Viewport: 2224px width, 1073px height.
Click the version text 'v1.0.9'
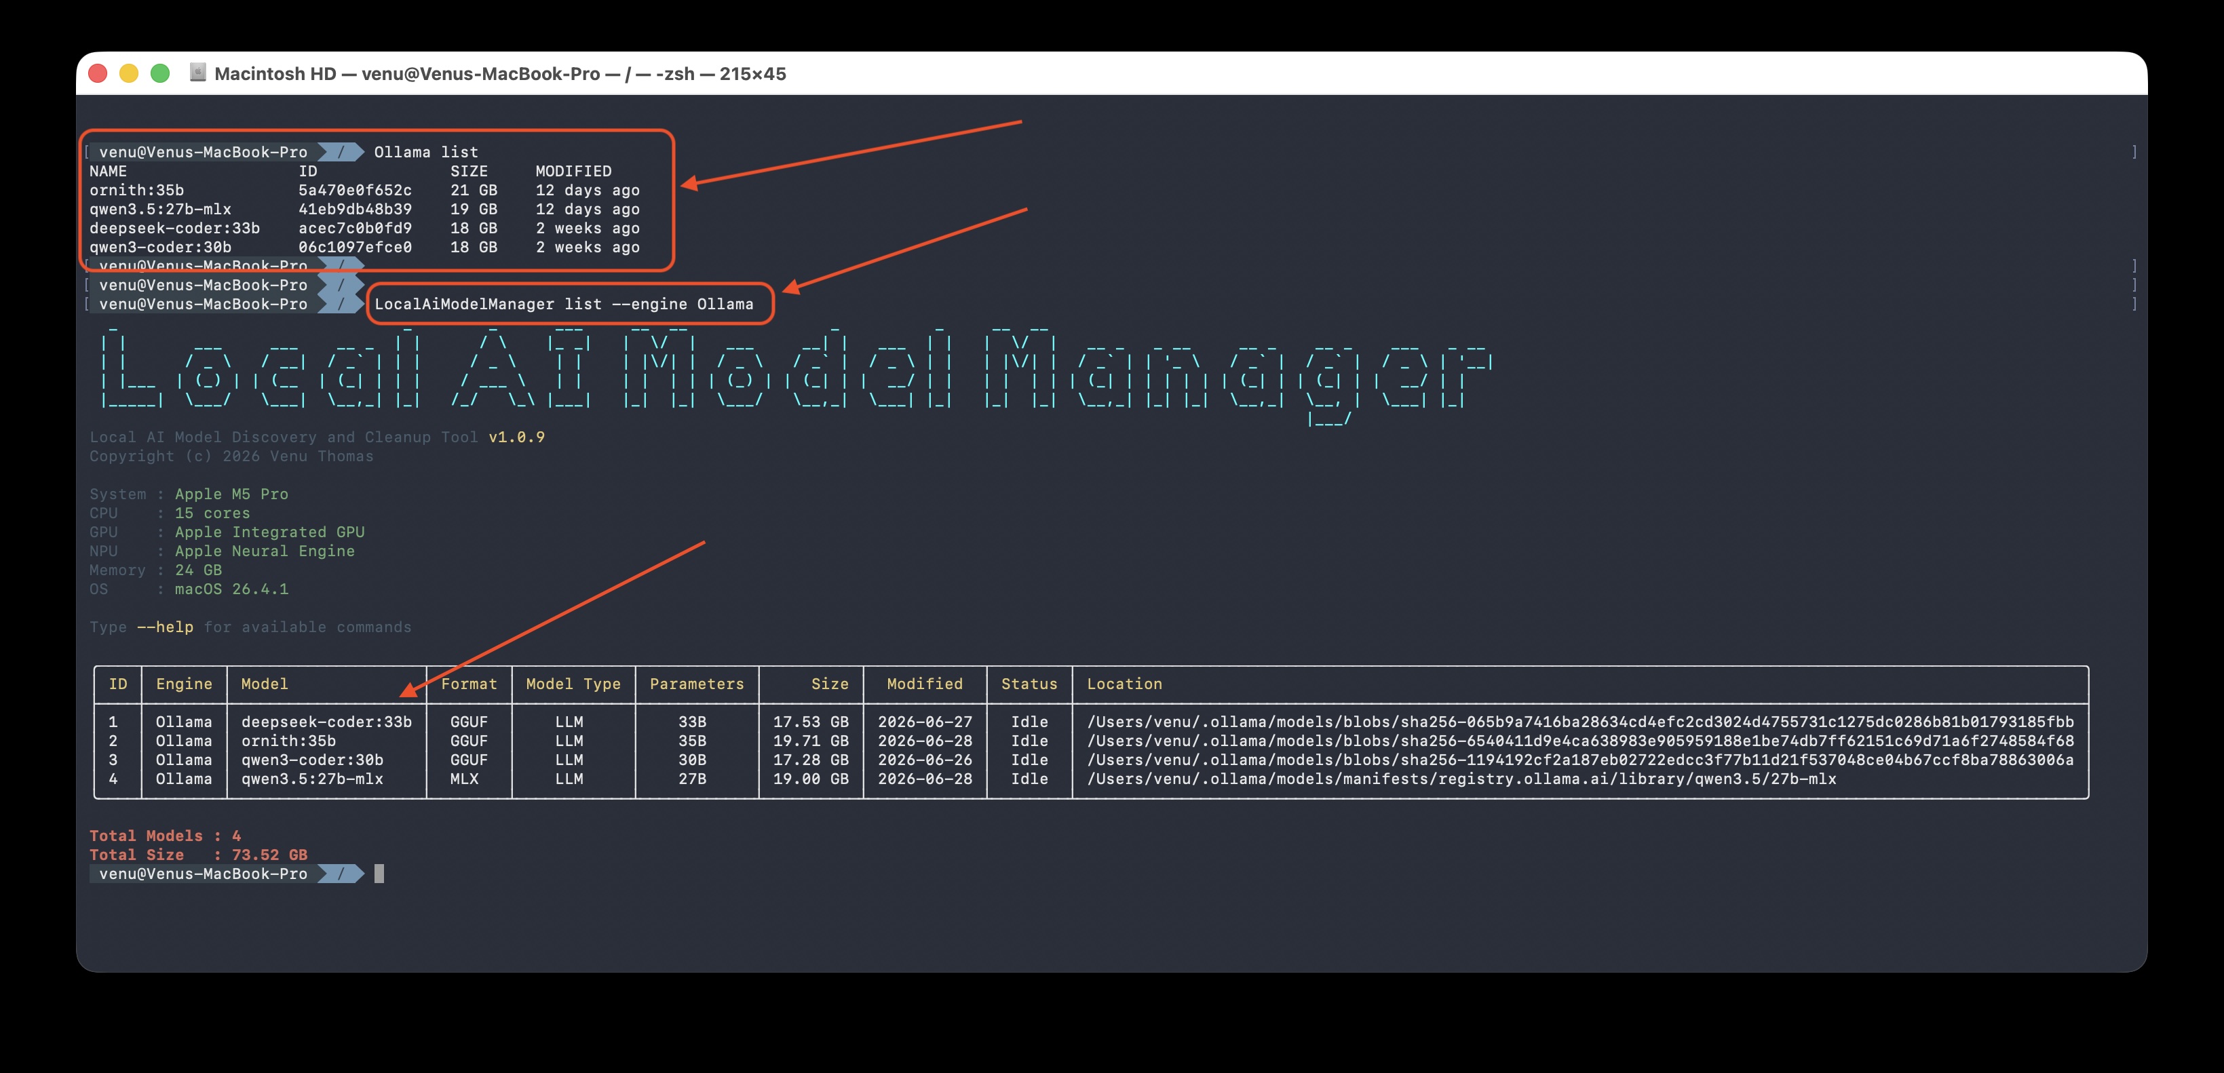[x=516, y=437]
